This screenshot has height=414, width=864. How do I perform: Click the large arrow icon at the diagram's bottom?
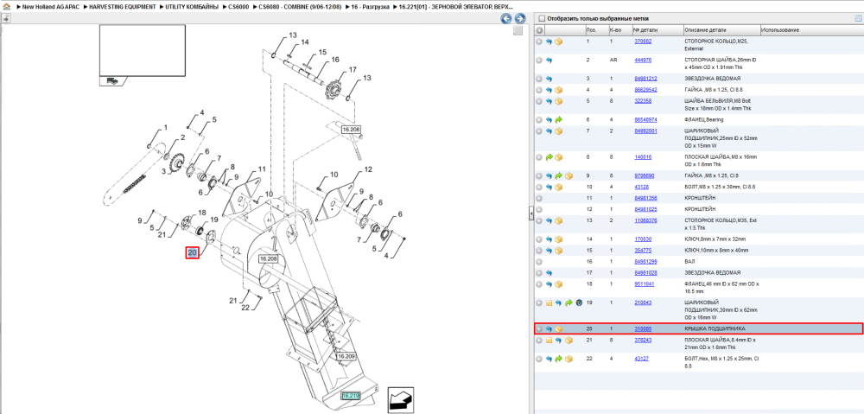pyautogui.click(x=401, y=399)
